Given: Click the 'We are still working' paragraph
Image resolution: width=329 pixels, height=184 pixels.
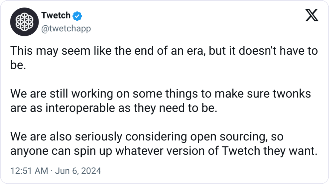Looking at the screenshot, I should click(x=161, y=101).
